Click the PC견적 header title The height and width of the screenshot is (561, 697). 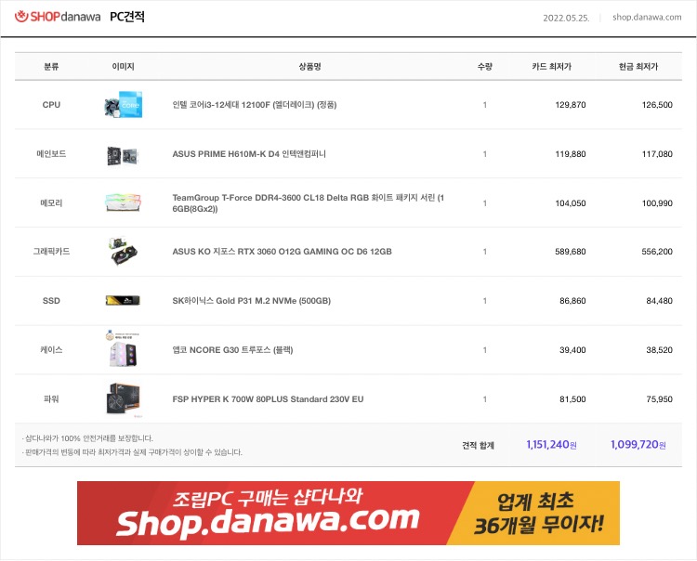point(127,17)
